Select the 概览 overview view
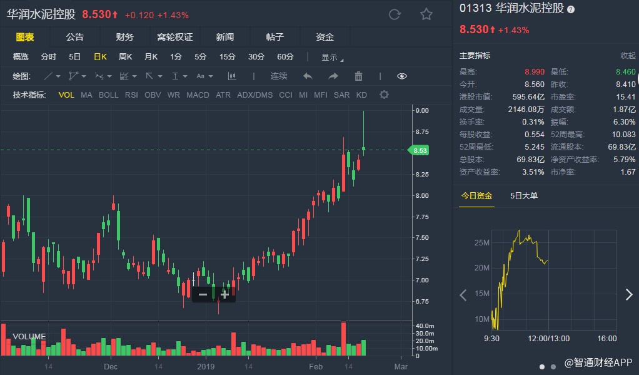 pos(21,57)
